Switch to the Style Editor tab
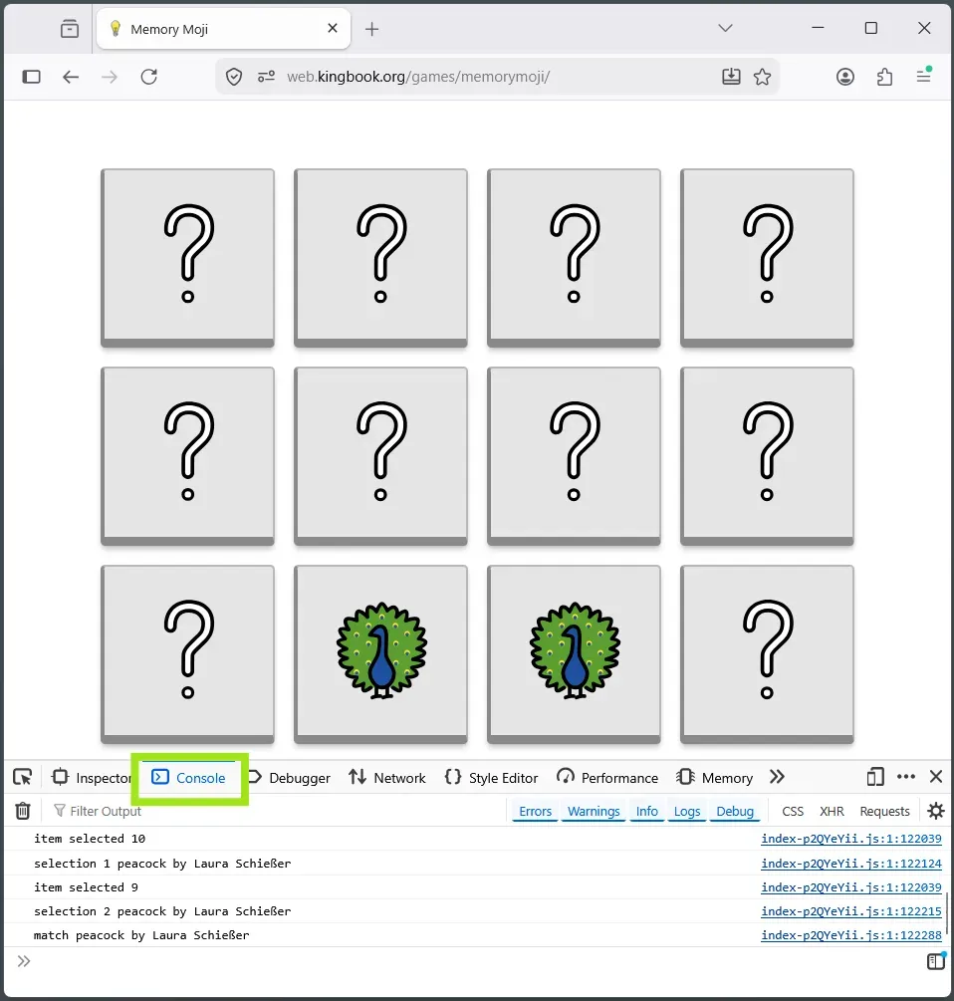 click(491, 778)
